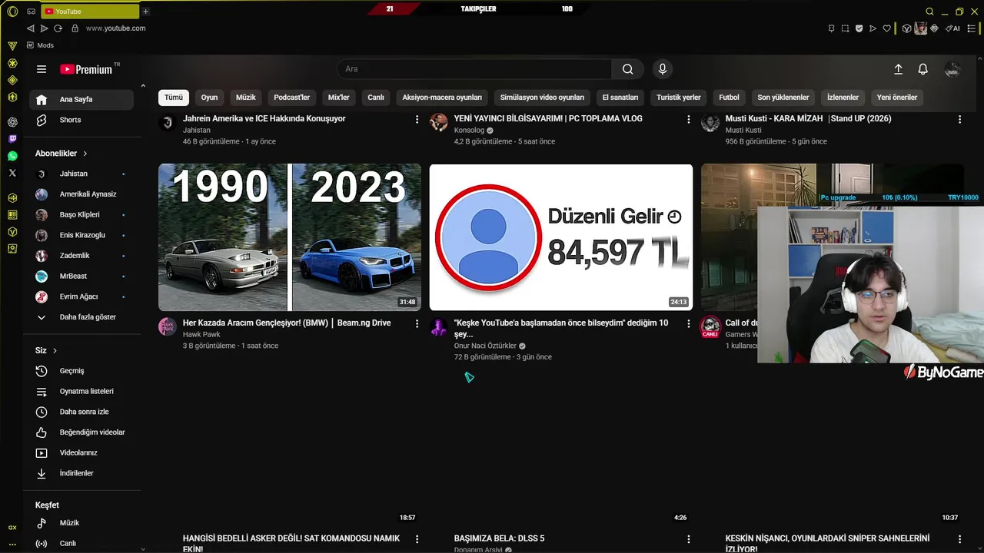984x553 pixels.
Task: Open Onur Naci Öztürkler channel link
Action: tap(485, 346)
